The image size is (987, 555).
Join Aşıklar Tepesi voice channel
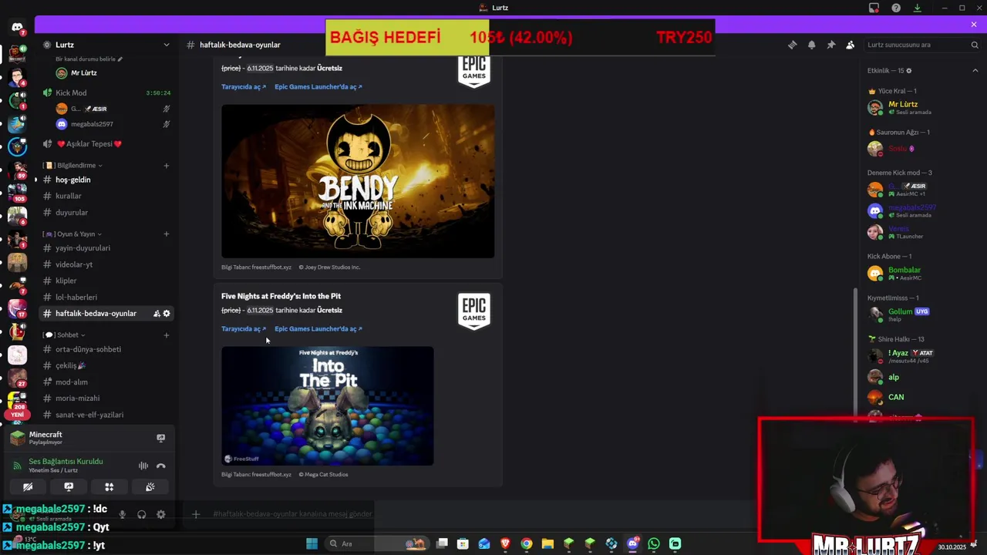(106, 144)
